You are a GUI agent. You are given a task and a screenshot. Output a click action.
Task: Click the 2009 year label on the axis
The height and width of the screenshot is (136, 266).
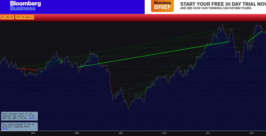[121, 133]
